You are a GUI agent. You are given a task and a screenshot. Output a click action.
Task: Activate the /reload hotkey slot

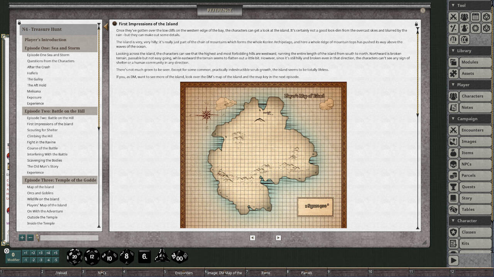tap(62, 272)
